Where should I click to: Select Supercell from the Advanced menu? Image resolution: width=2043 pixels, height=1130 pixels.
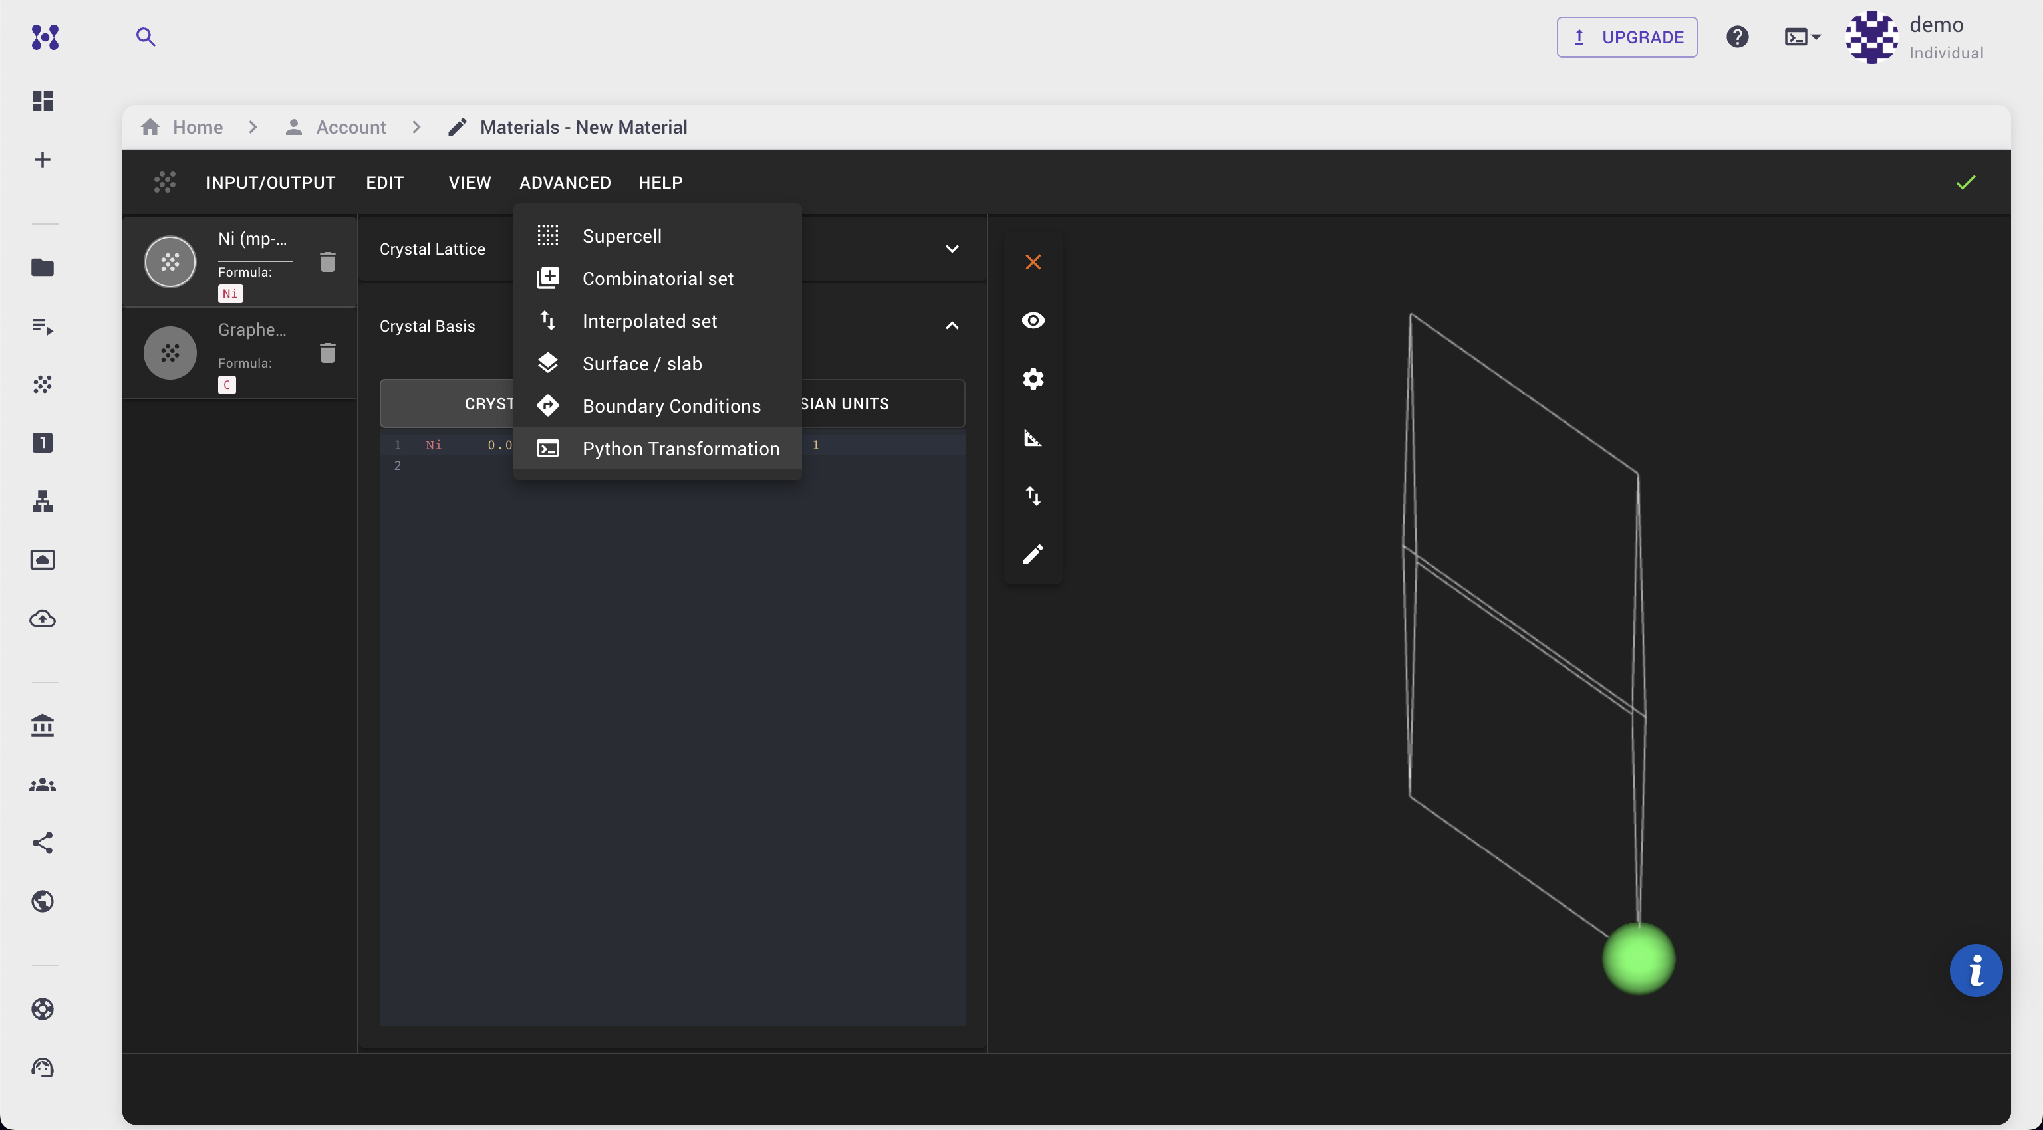click(x=622, y=235)
